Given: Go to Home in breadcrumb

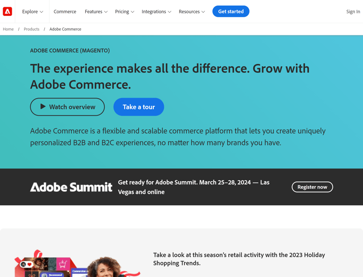Looking at the screenshot, I should pyautogui.click(x=8, y=29).
